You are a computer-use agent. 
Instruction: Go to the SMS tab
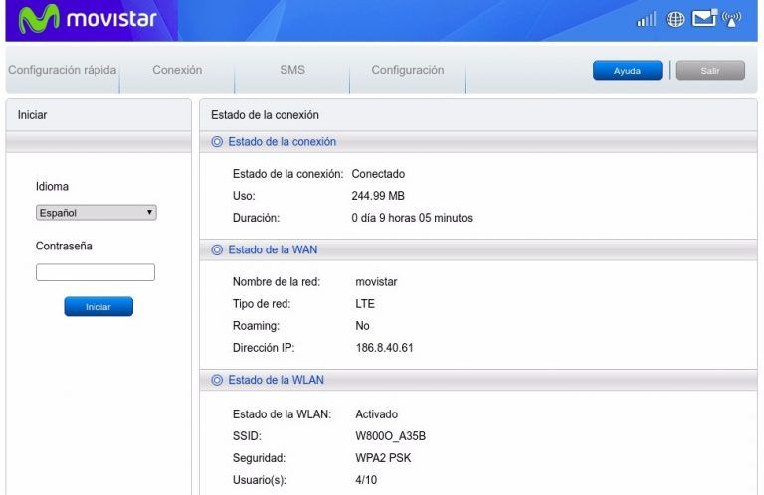(x=292, y=70)
